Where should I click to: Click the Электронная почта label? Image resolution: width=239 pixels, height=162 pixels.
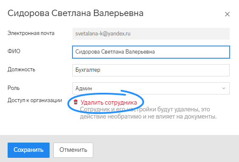coord(31,33)
